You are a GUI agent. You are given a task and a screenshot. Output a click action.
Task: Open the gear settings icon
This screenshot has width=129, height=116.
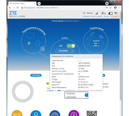click(x=55, y=113)
